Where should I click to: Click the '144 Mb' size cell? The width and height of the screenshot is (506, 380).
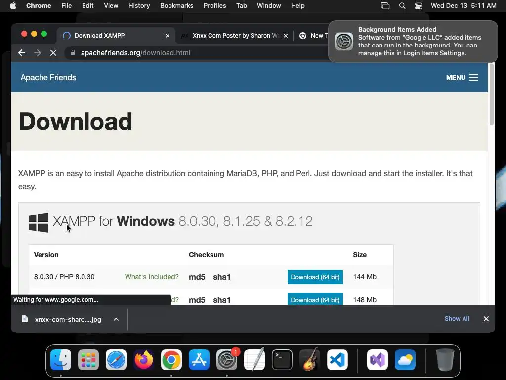(365, 277)
